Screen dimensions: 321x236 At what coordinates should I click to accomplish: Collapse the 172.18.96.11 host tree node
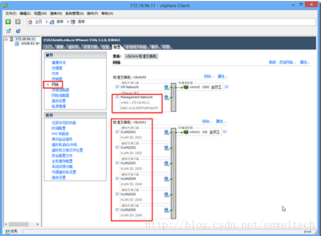pyautogui.click(x=6, y=39)
